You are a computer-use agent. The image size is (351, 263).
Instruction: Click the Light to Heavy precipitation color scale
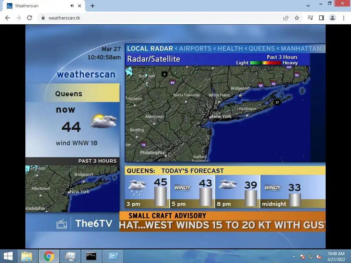coord(266,63)
